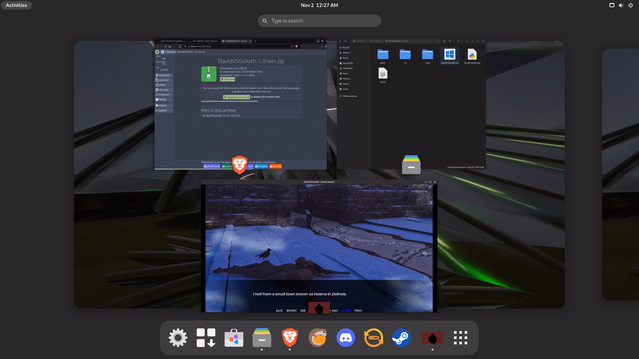Expand DavidVSGoliath-1.0-win archive tree entry
This screenshot has width=639, height=359.
221,116
